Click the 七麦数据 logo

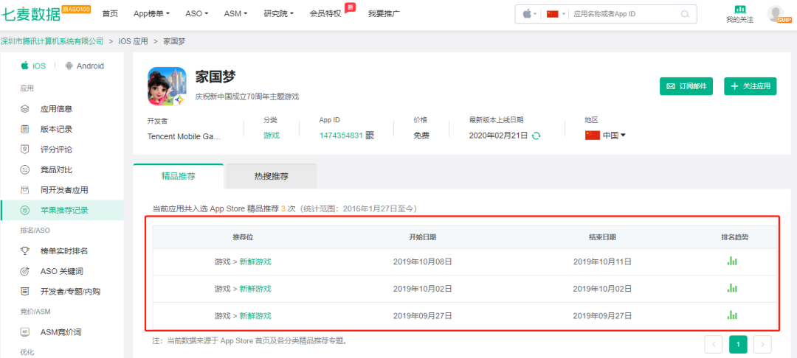tap(30, 14)
